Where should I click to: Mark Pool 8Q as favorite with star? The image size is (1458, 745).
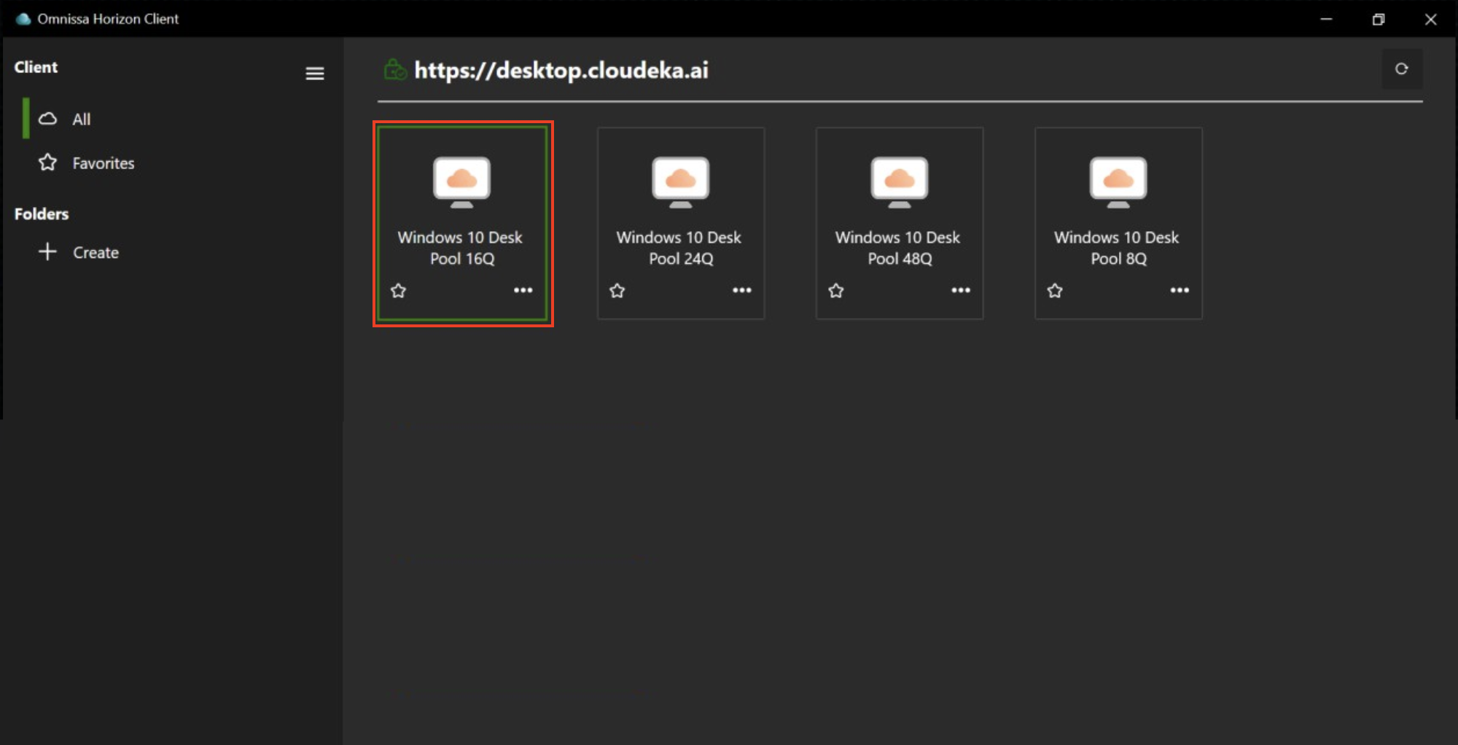1054,291
